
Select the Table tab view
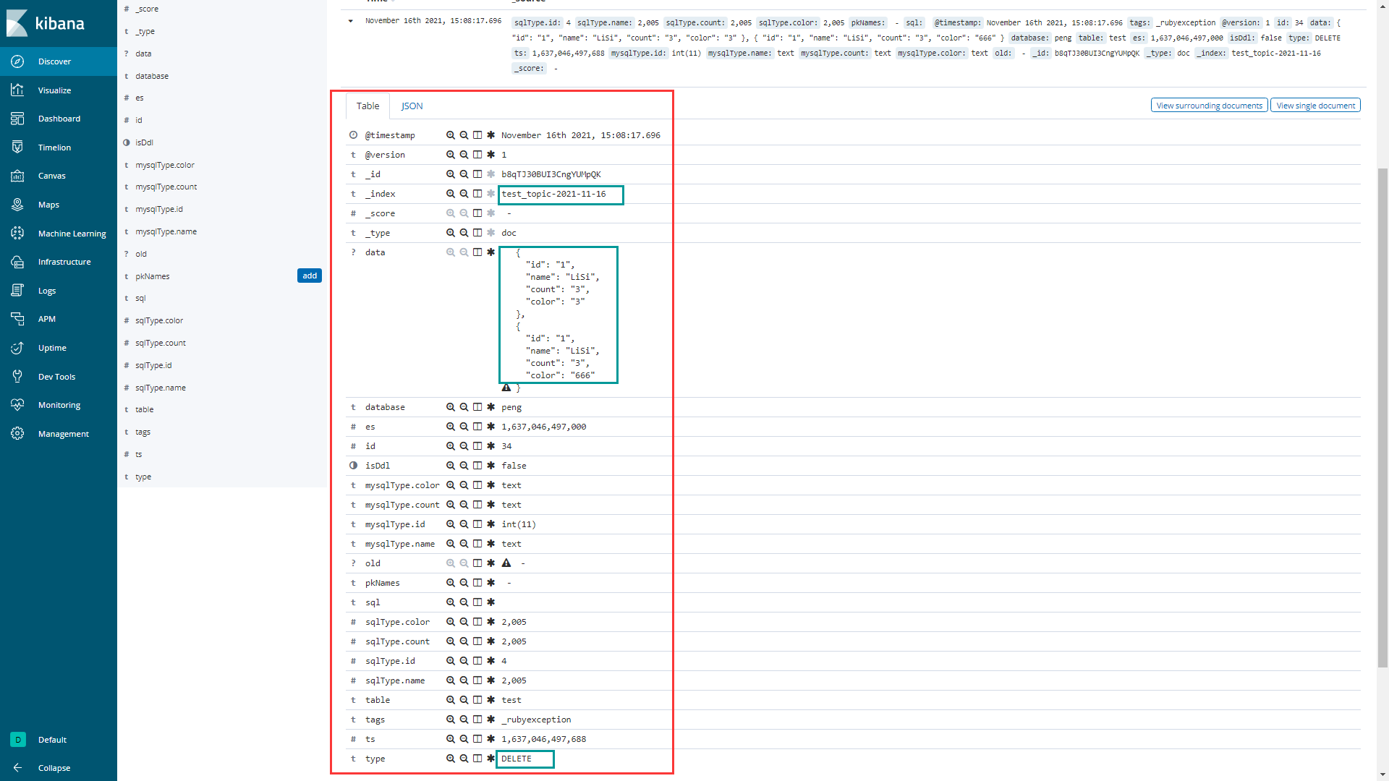(368, 106)
